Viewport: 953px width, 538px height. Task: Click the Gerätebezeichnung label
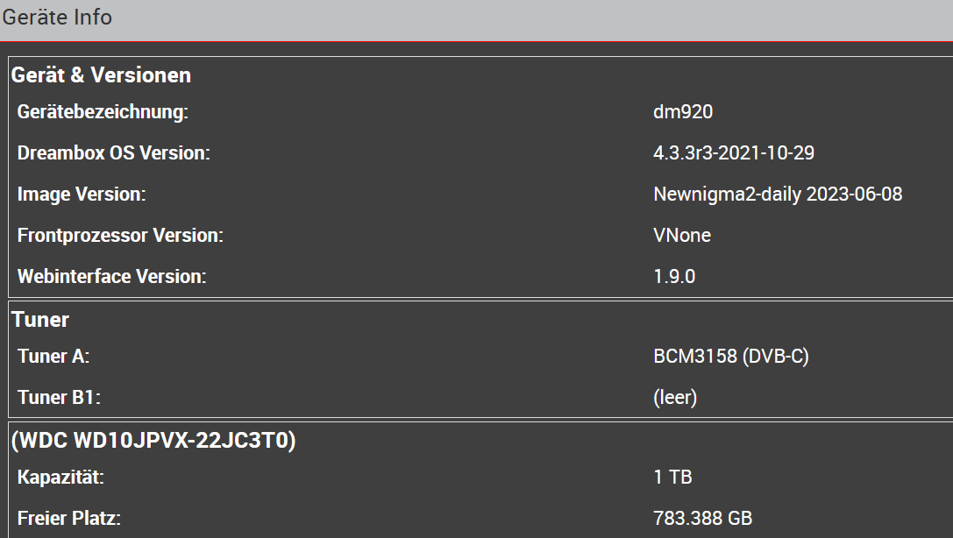(x=103, y=112)
